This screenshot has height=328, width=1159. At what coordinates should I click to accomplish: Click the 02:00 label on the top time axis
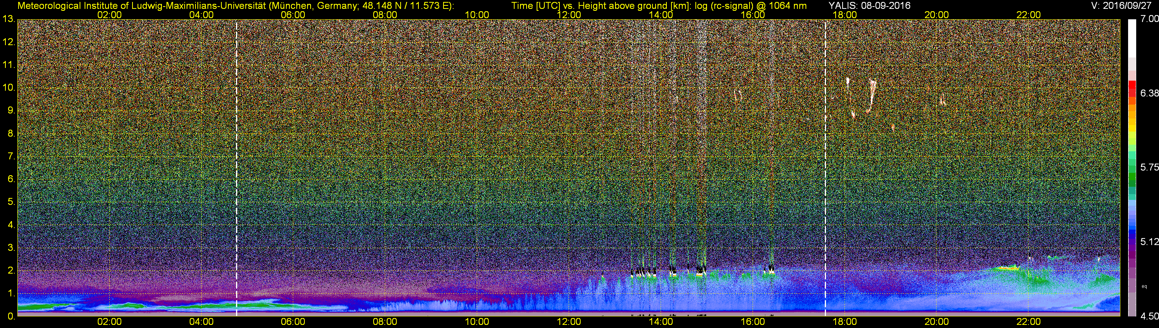109,15
